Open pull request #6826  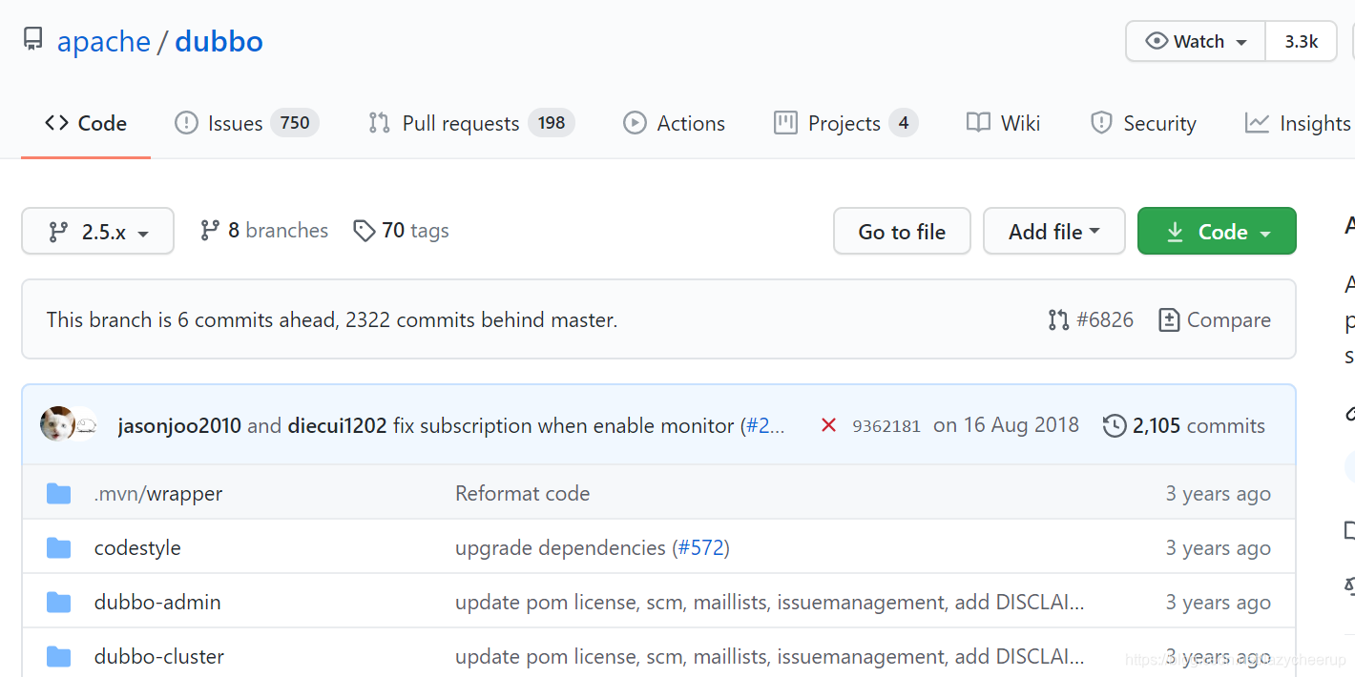[x=1091, y=319]
